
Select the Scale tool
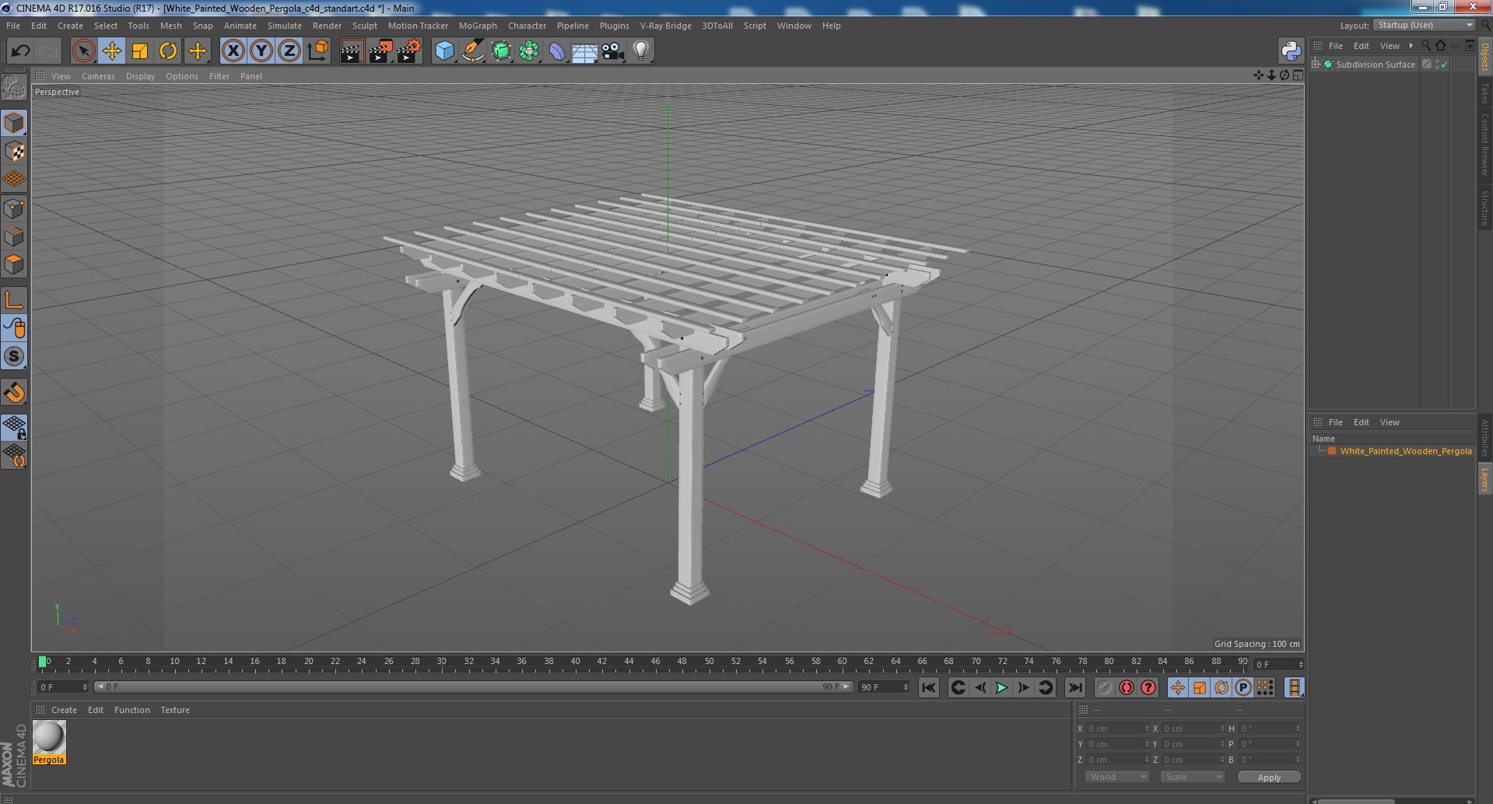[x=140, y=51]
